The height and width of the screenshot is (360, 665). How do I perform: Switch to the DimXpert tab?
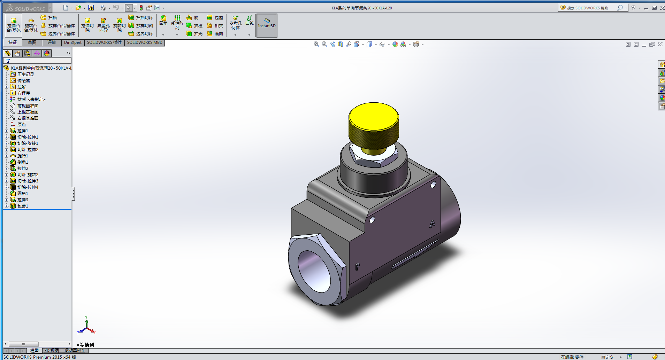pos(73,42)
